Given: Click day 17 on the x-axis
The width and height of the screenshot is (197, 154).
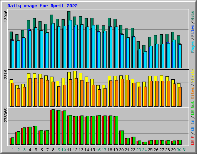Looking at the screenshot, I should pyautogui.click(x=104, y=150).
